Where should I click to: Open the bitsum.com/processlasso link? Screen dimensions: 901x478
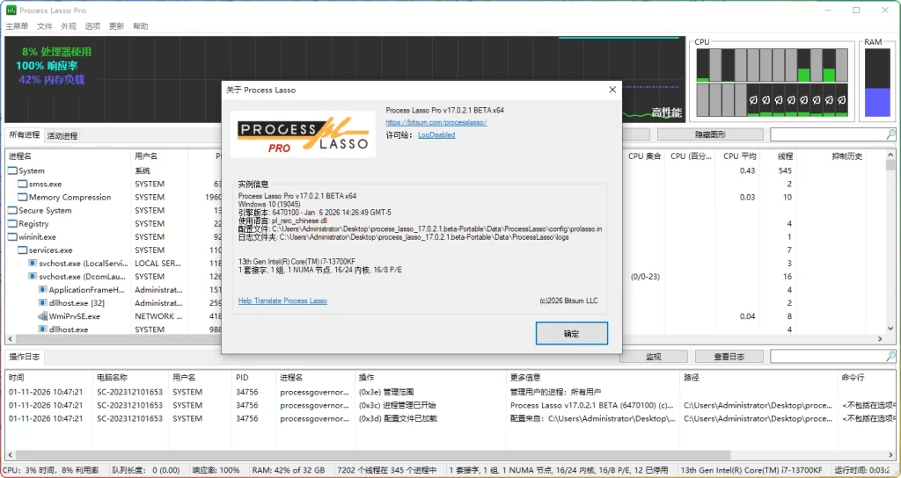[x=436, y=122]
